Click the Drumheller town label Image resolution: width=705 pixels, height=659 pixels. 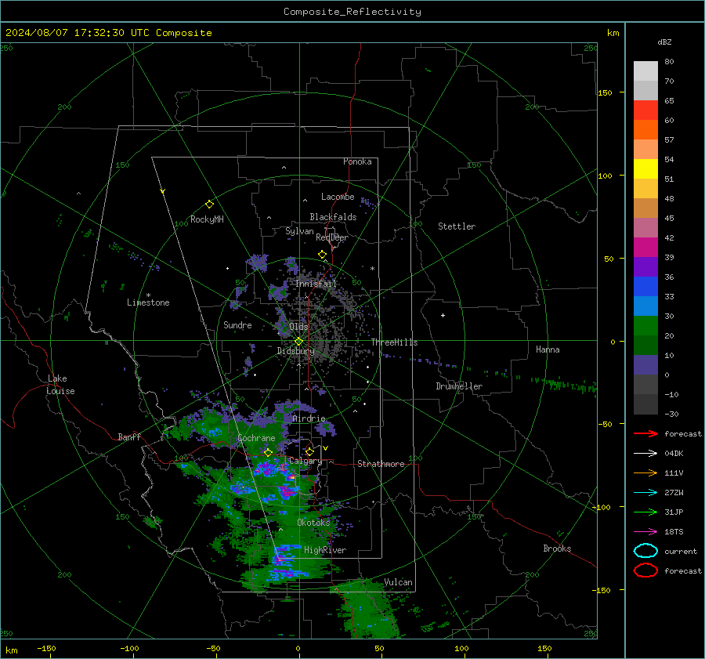click(x=459, y=386)
